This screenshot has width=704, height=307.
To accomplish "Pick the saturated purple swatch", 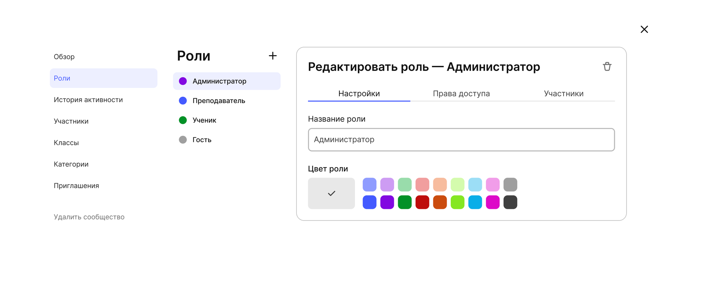I will coord(387,202).
